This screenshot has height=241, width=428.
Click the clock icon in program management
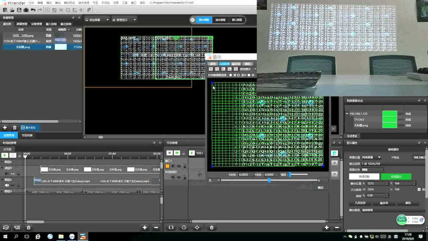(184, 228)
